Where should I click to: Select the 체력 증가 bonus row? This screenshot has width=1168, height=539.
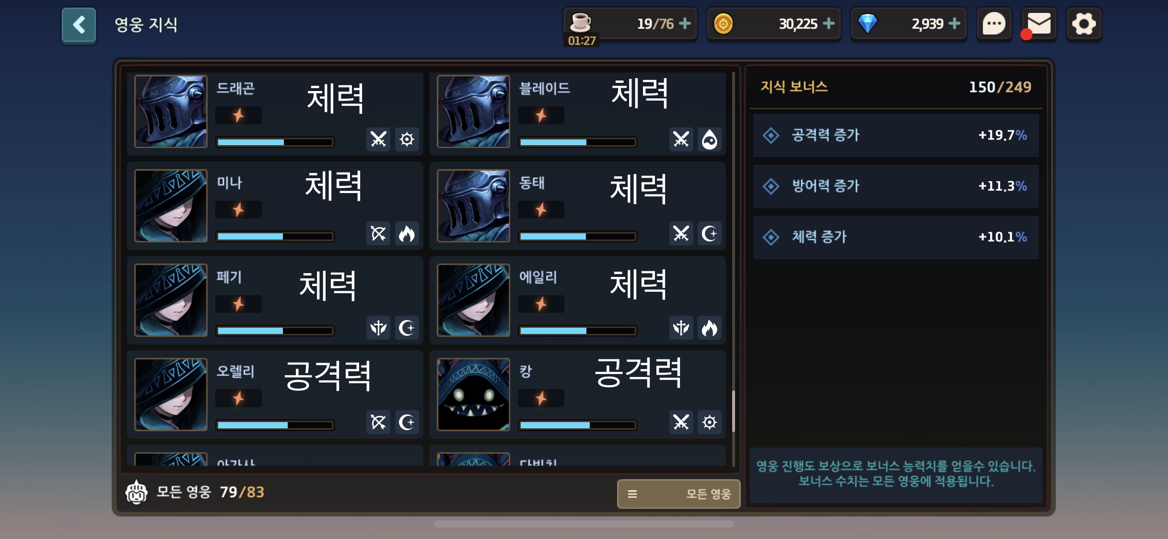point(896,237)
